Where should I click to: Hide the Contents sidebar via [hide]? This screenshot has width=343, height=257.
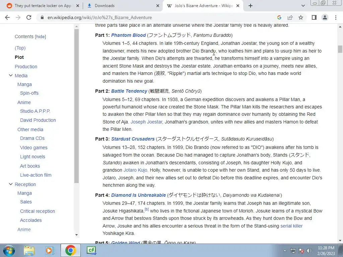(x=41, y=37)
